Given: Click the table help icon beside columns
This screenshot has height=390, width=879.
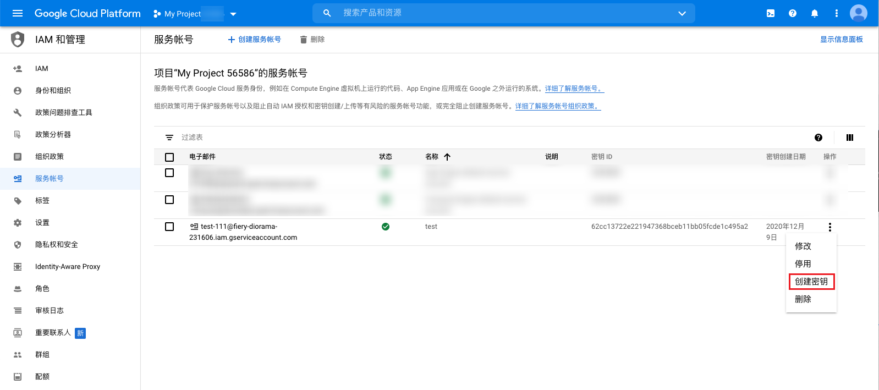Looking at the screenshot, I should click(x=818, y=138).
